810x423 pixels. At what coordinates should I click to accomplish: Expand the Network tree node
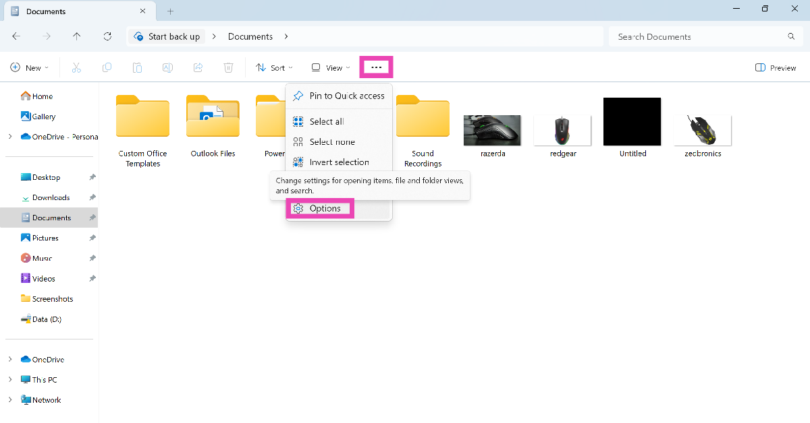[x=10, y=400]
